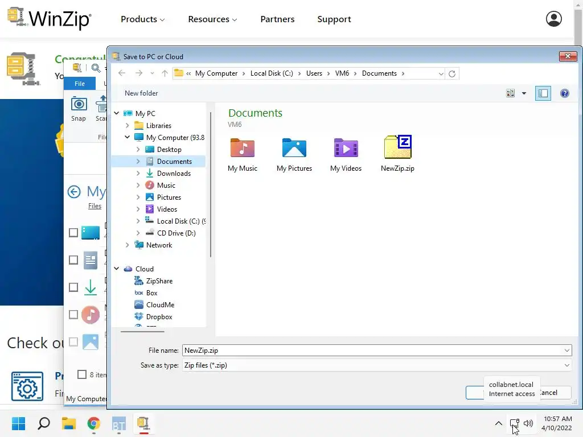Screen dimensions: 583x437
Task: Click the search magnifier in WinZip window
Action: [96, 68]
